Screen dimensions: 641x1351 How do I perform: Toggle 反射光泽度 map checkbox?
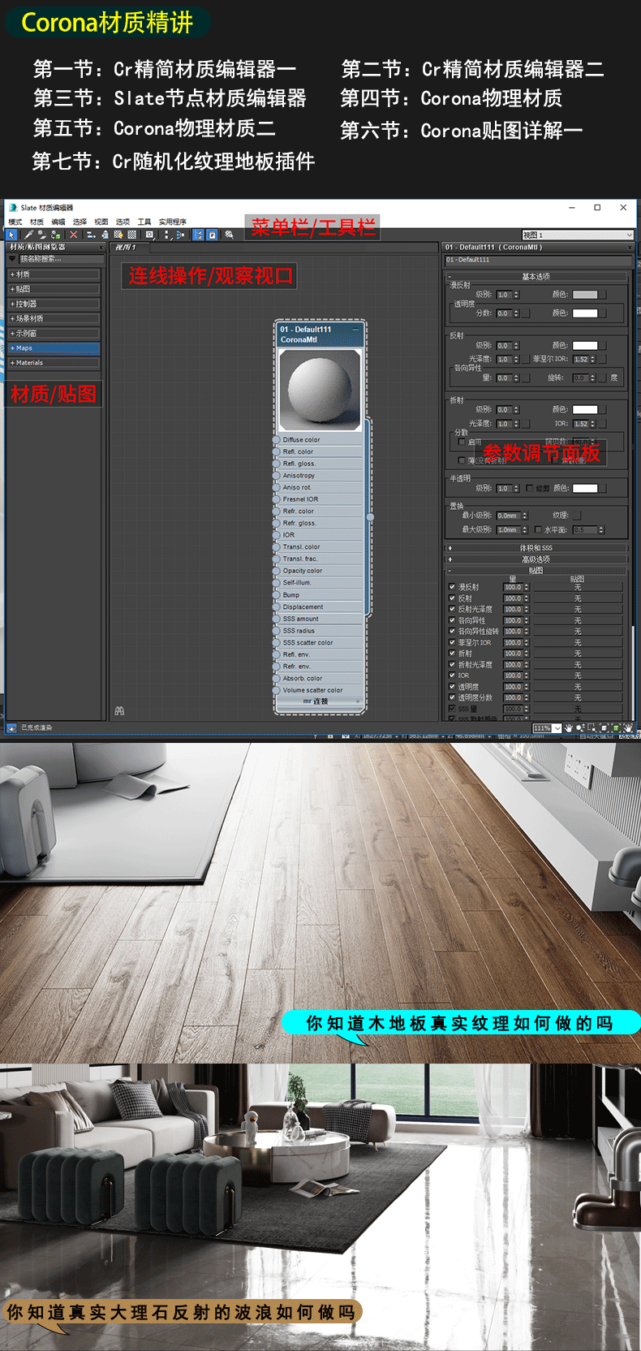452,609
